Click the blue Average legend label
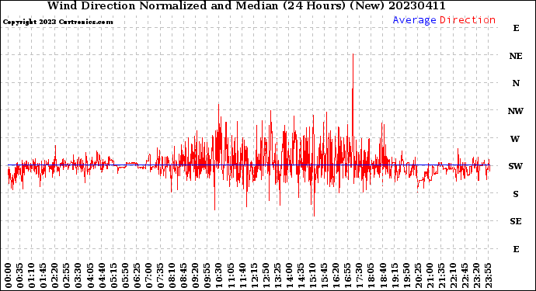This screenshot has width=536, height=291. point(414,20)
